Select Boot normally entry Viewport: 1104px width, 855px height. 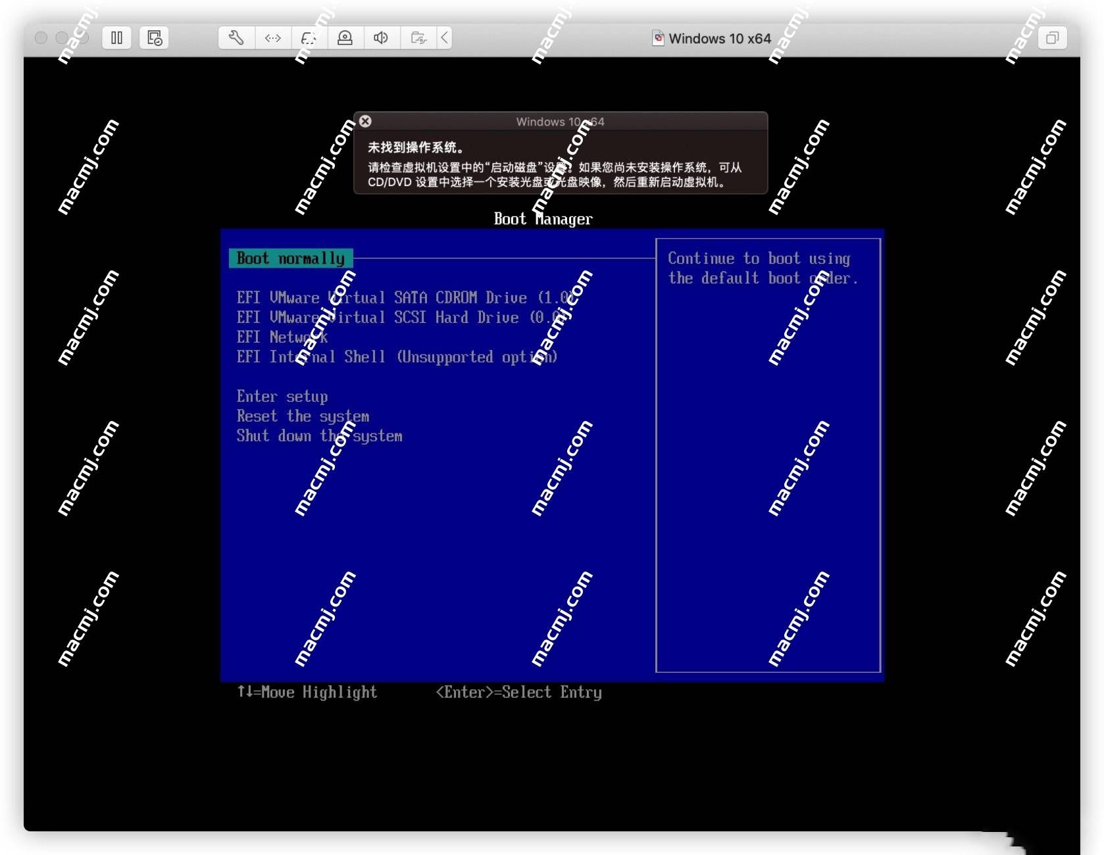[x=291, y=258]
